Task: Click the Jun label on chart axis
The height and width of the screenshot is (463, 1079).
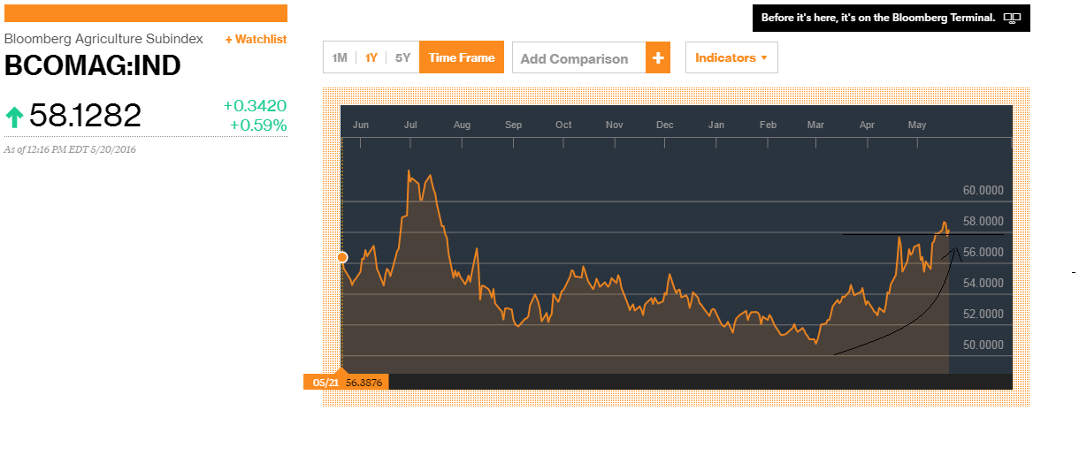Action: (361, 125)
